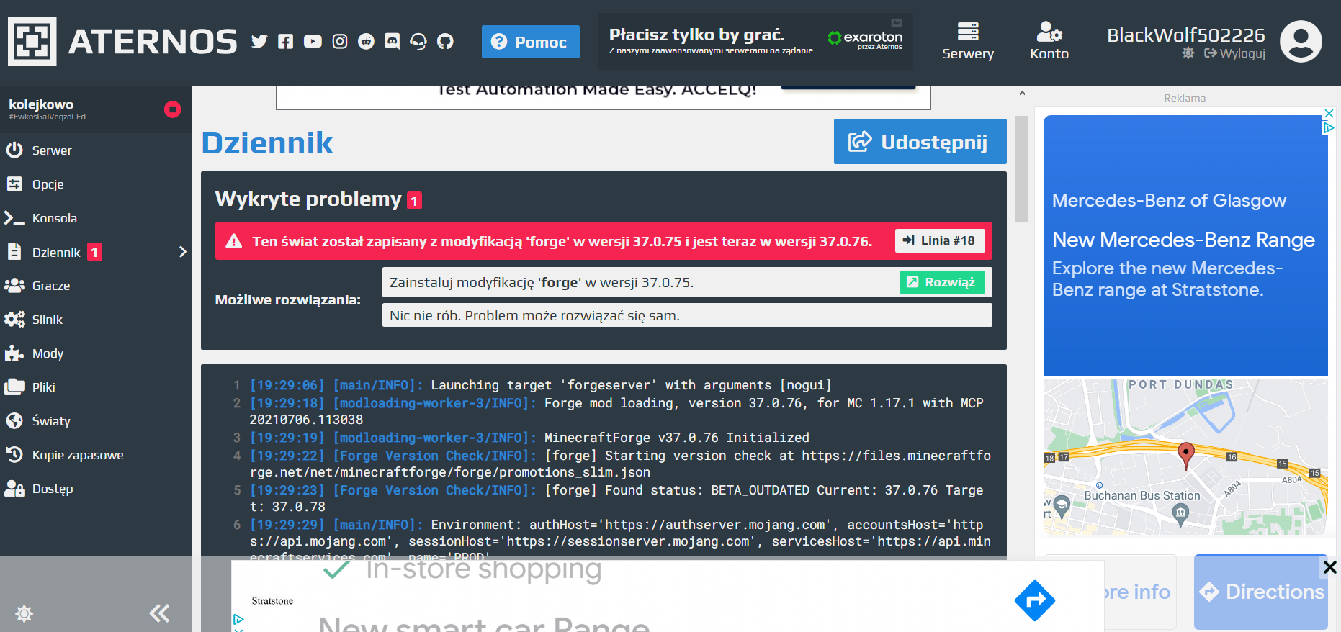1341x632 pixels.
Task: Open the Discord icon in header
Action: coord(392,42)
